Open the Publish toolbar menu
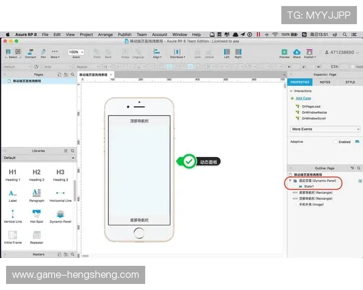Image resolution: width=363 pixels, height=290 pixels. coord(310,54)
